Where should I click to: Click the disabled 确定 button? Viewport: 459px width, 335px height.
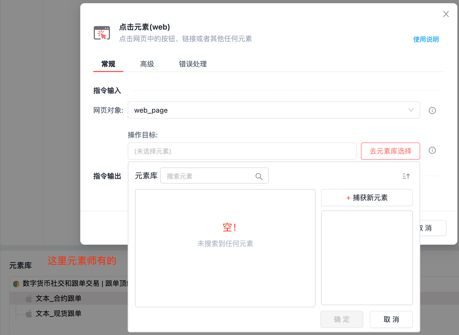pyautogui.click(x=342, y=319)
